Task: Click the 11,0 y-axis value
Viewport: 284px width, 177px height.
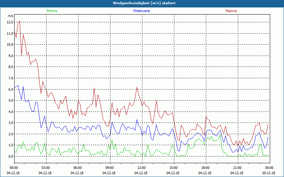Action: click(x=10, y=33)
